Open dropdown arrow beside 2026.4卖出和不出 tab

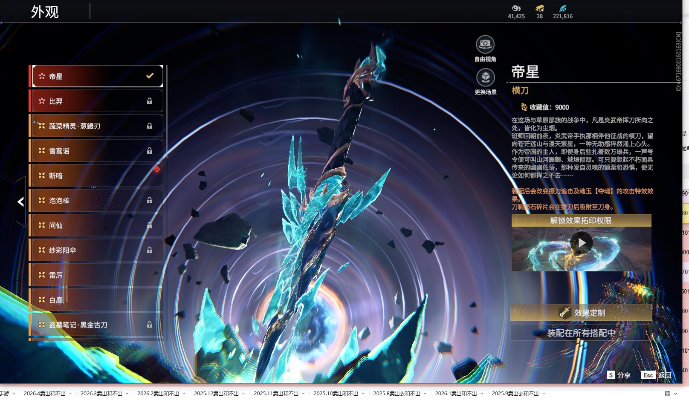click(70, 394)
